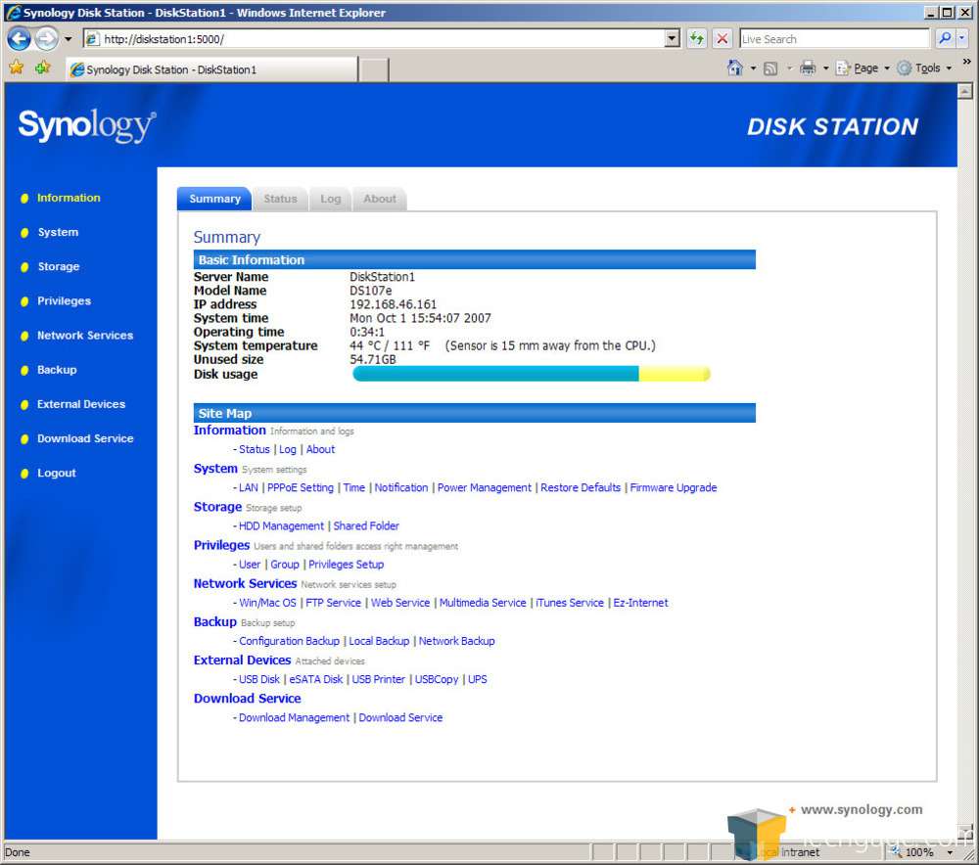Open the Page menu dropdown
979x865 pixels.
coord(862,68)
